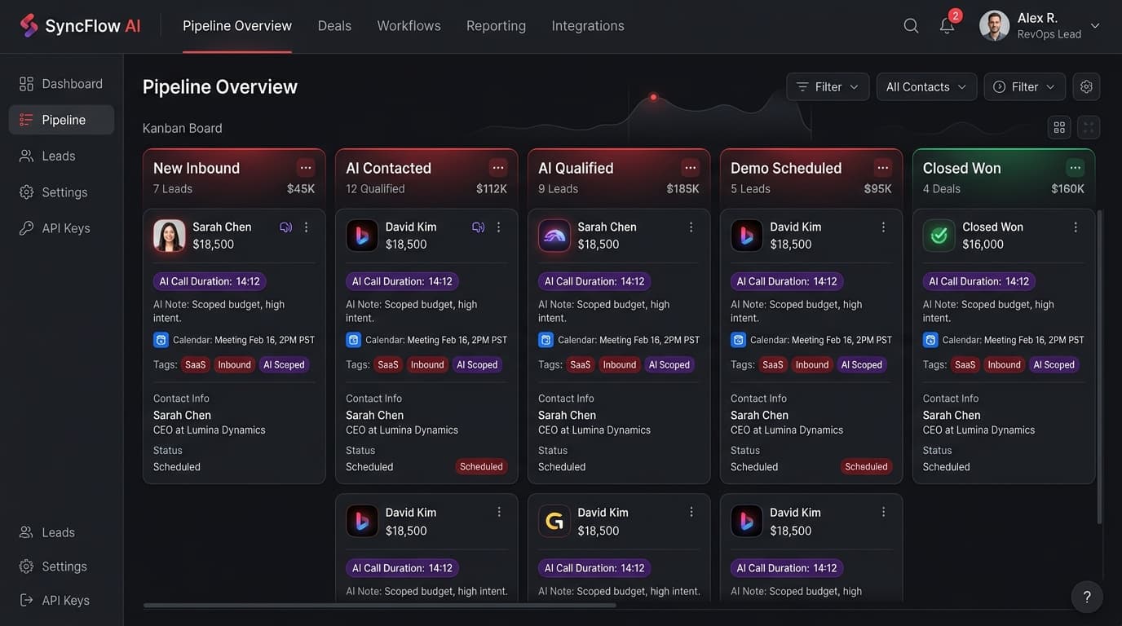Click the chat icon on AI Contacted David Kim card
This screenshot has height=626, width=1122.
point(478,227)
